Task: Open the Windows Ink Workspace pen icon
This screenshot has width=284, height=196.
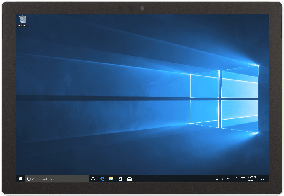Action: click(235, 179)
